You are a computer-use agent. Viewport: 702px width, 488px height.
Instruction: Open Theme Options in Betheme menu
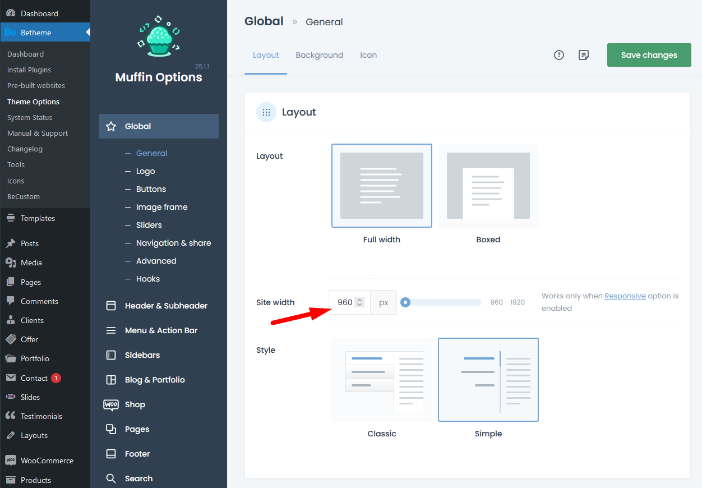click(x=33, y=102)
